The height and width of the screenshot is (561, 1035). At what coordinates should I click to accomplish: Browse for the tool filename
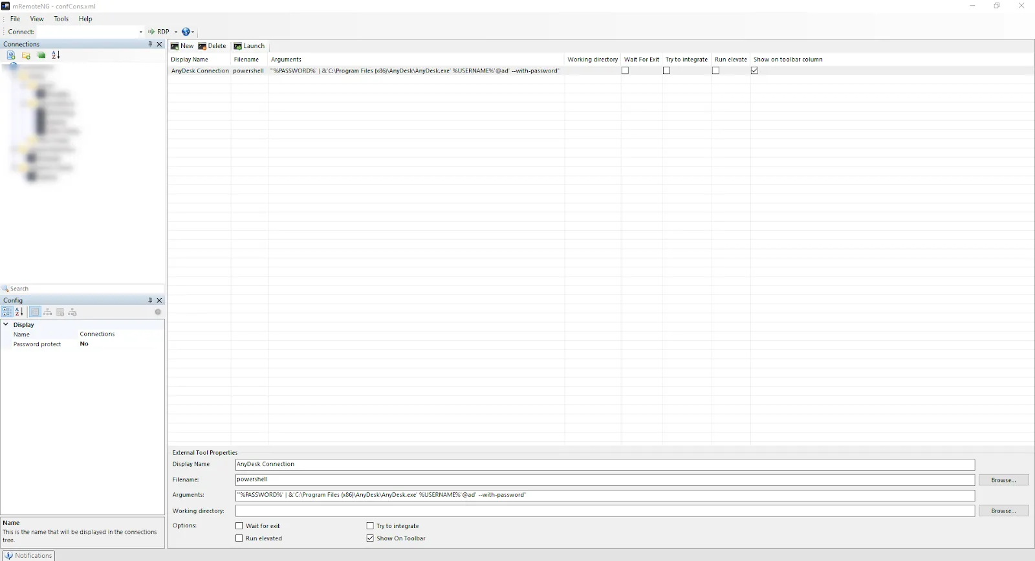(1003, 480)
